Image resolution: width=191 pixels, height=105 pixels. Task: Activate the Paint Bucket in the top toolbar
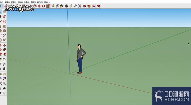tap(62, 6)
